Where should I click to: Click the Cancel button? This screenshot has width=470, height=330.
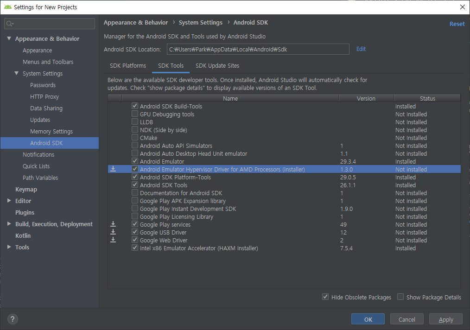pos(407,319)
